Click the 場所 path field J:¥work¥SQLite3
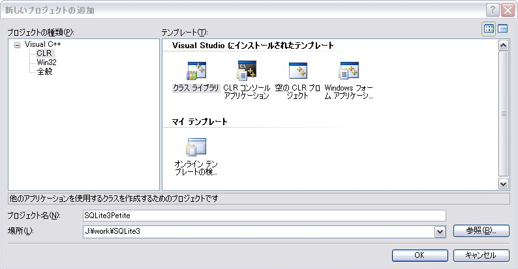 tap(258, 231)
